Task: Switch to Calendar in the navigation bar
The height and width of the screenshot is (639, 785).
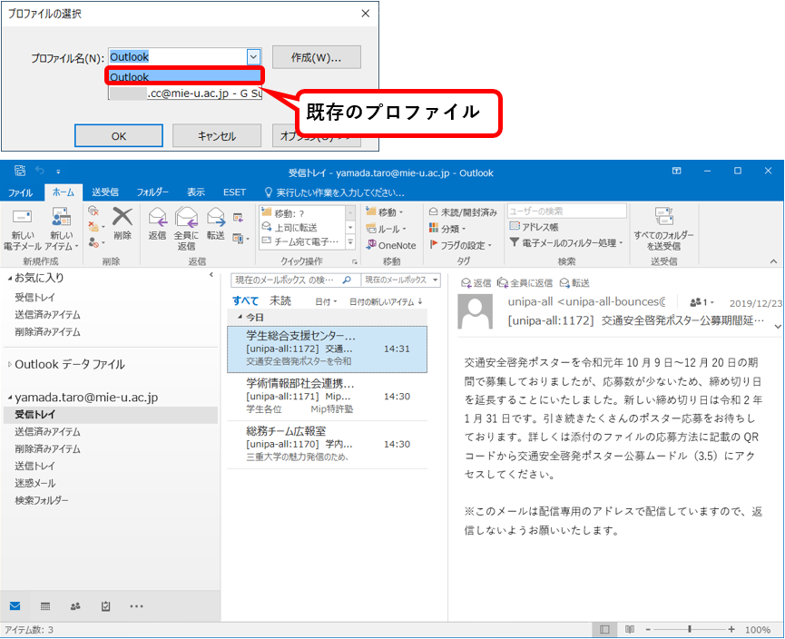Action: pos(45,606)
